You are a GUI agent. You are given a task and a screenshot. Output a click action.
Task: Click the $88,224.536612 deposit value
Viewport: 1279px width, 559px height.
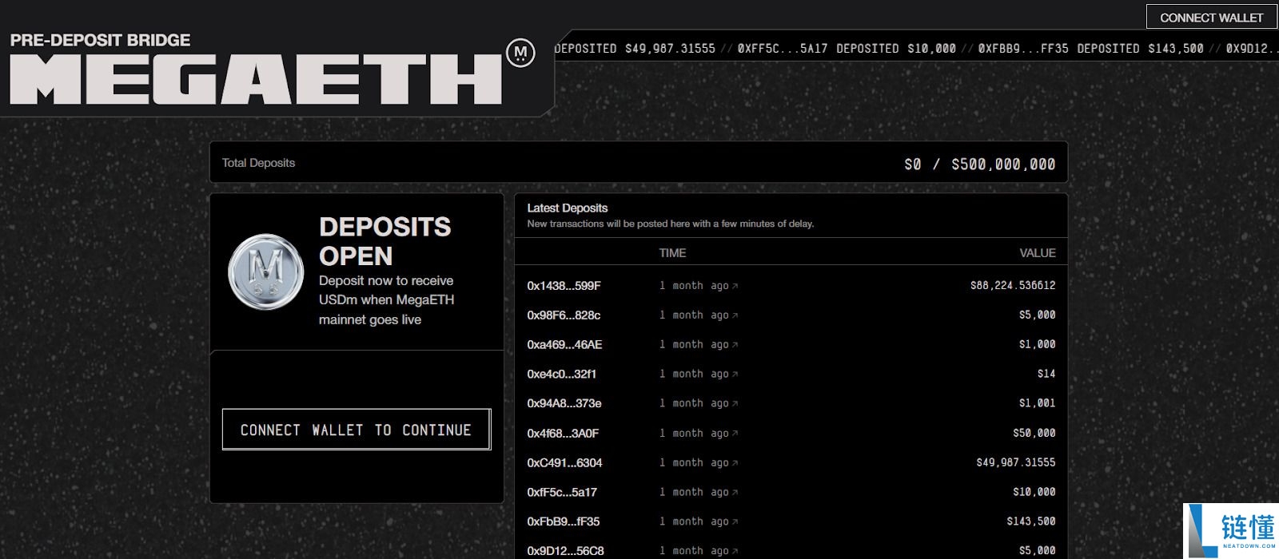pyautogui.click(x=1013, y=285)
